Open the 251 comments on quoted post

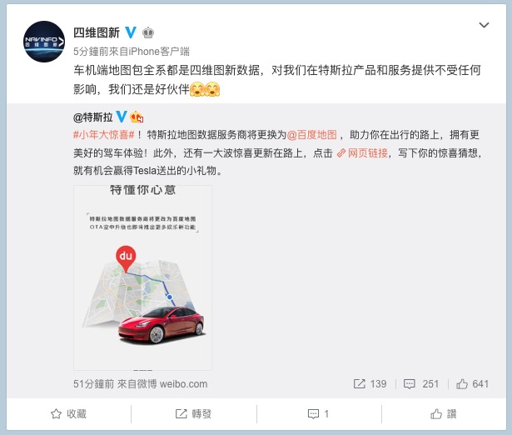tap(421, 383)
